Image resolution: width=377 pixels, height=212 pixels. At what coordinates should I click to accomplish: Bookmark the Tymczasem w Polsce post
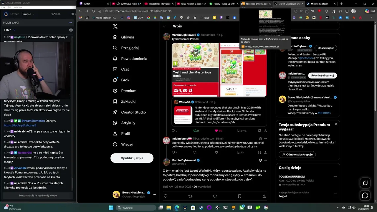tap(259, 131)
